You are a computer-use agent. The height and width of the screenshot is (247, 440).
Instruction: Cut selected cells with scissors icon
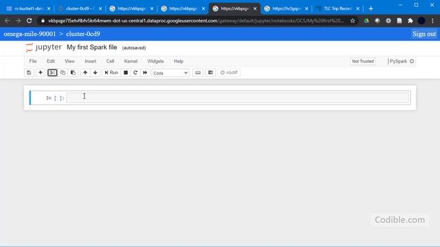click(52, 73)
